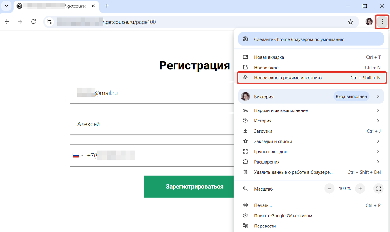View site information icon in address bar
Image resolution: width=390 pixels, height=232 pixels.
click(x=49, y=22)
